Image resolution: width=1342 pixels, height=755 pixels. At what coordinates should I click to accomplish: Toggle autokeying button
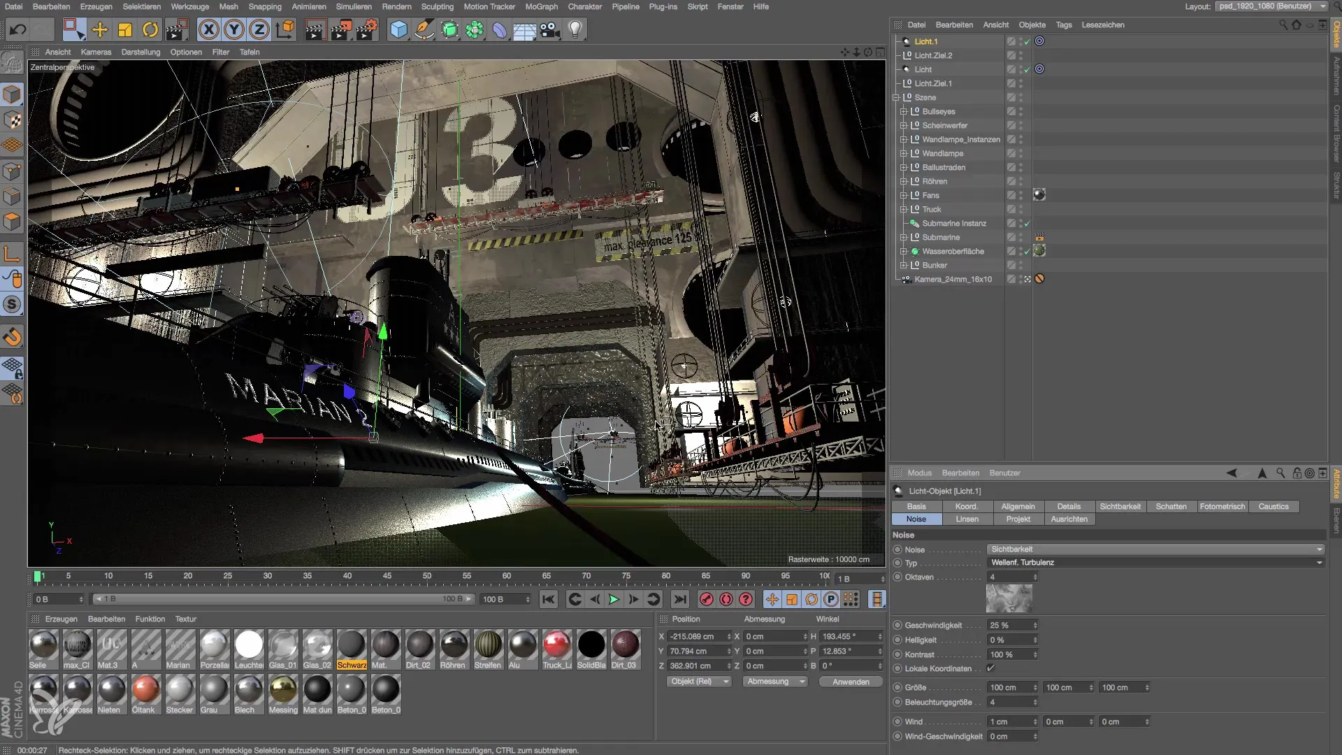[x=726, y=599]
